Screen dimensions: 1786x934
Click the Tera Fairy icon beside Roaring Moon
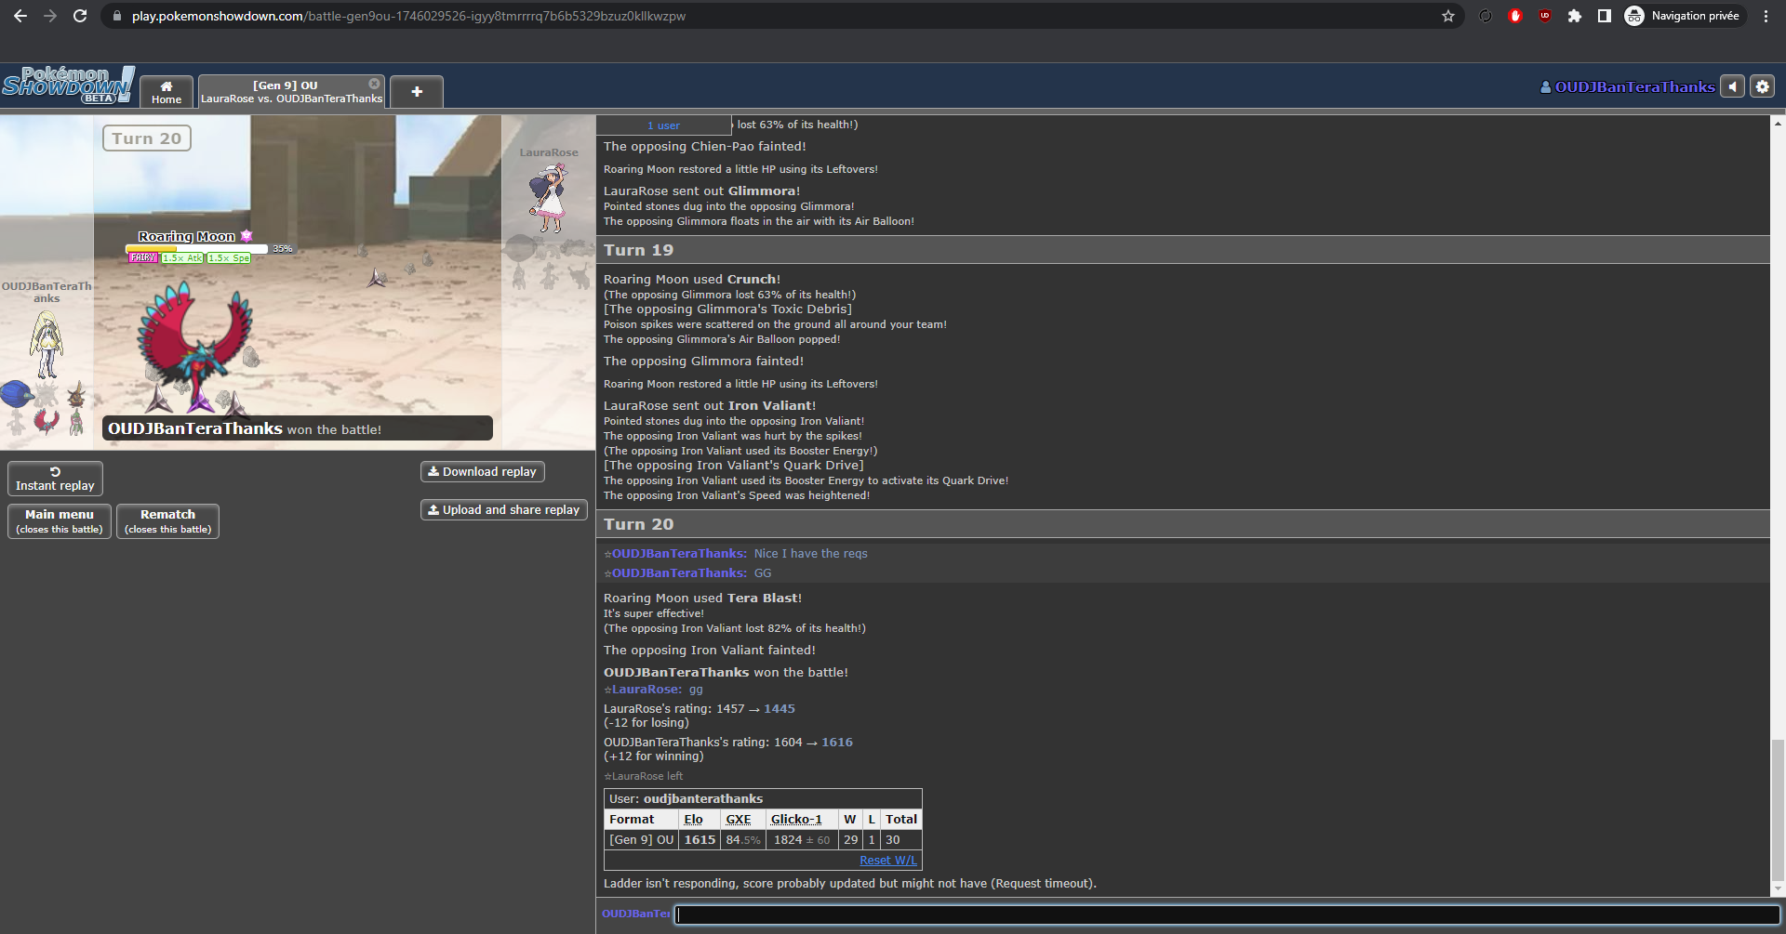coord(247,236)
